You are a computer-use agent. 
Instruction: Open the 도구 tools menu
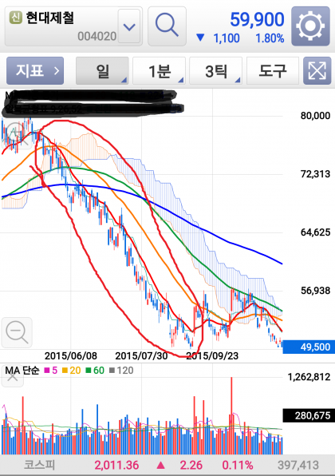tap(273, 71)
